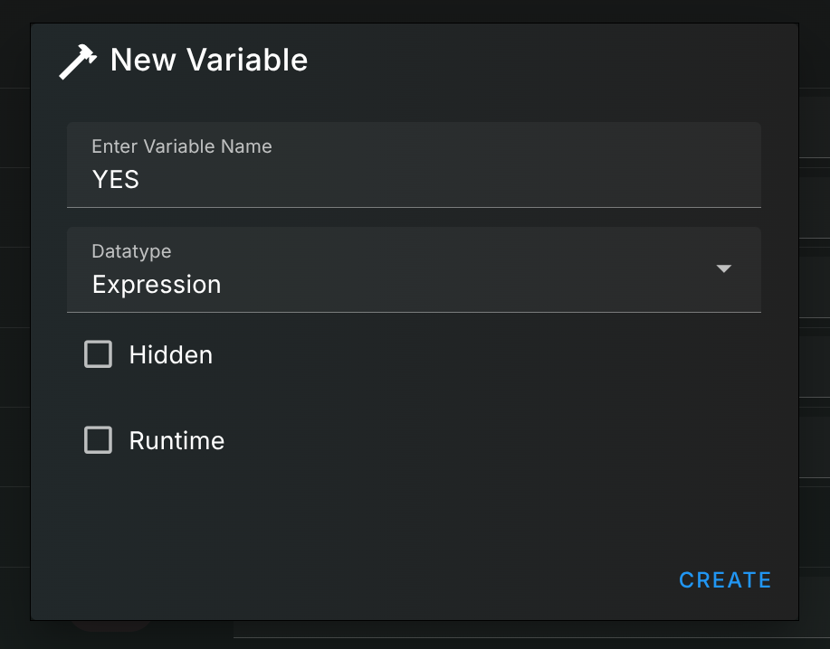Click the Expression value in Datatype
Screen dimensions: 830x649
pos(157,285)
